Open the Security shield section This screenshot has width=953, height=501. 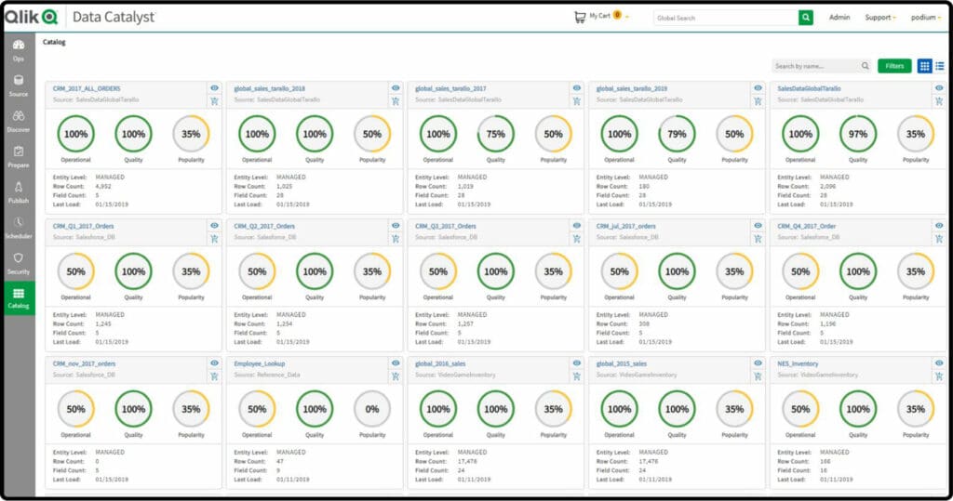tap(19, 263)
